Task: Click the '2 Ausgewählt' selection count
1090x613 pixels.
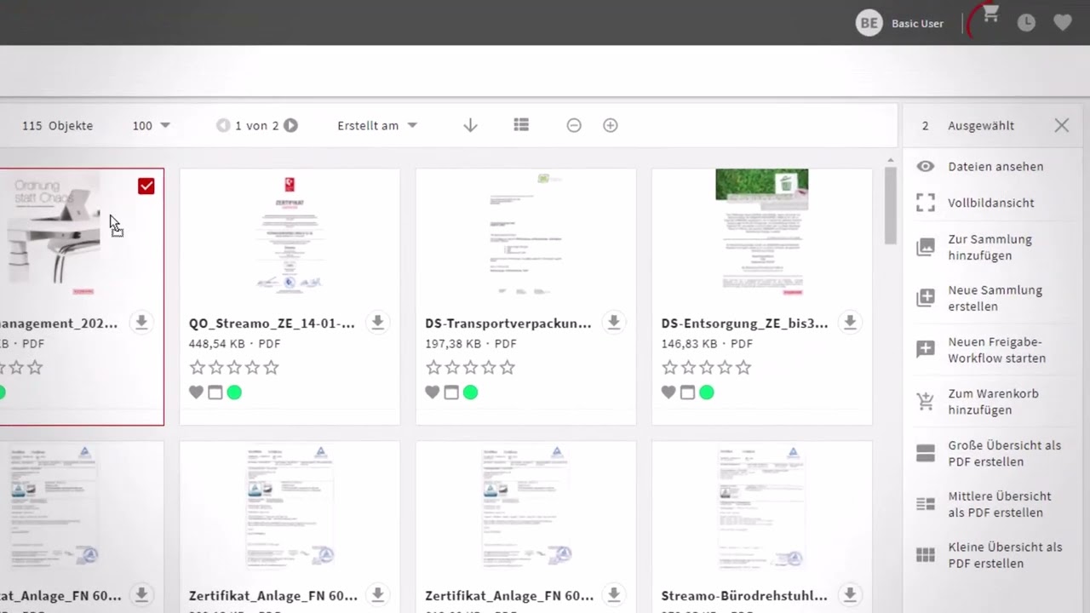Action: [x=968, y=125]
